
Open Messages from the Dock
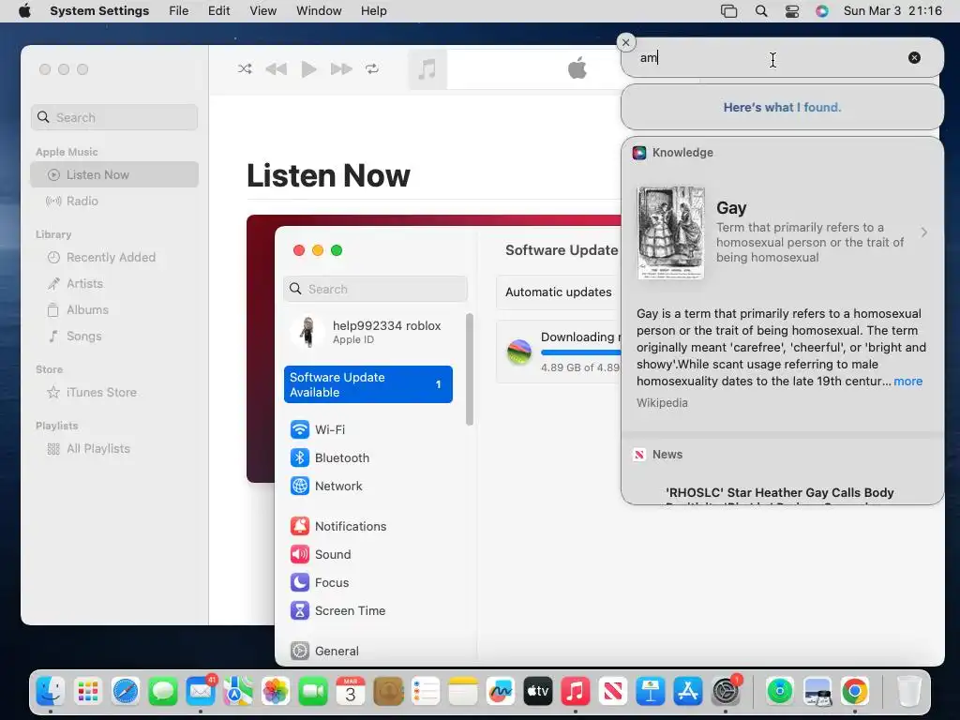[163, 692]
